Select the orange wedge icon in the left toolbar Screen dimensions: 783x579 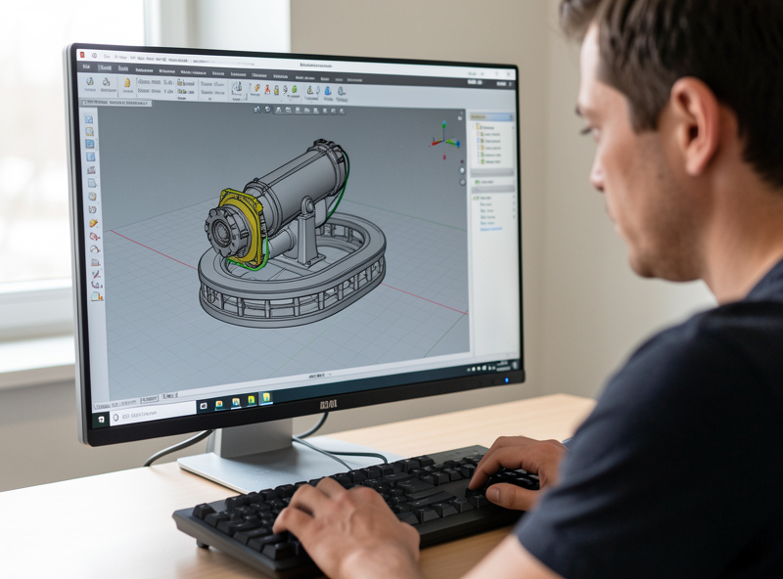(x=93, y=223)
